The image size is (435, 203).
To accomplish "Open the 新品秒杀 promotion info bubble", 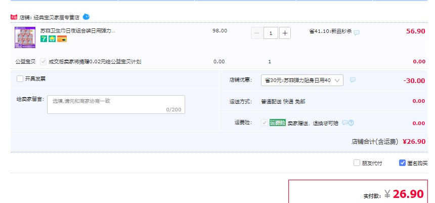I will [x=357, y=32].
